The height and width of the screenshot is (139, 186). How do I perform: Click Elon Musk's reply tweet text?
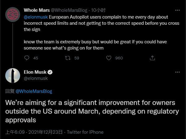point(92,111)
